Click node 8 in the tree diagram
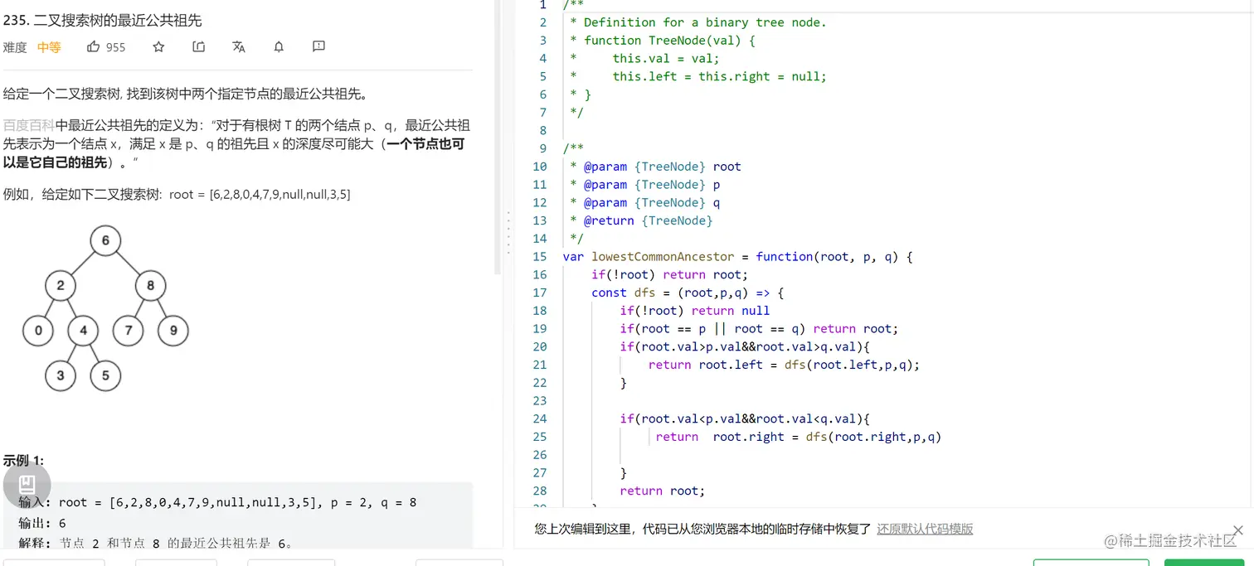 tap(150, 286)
